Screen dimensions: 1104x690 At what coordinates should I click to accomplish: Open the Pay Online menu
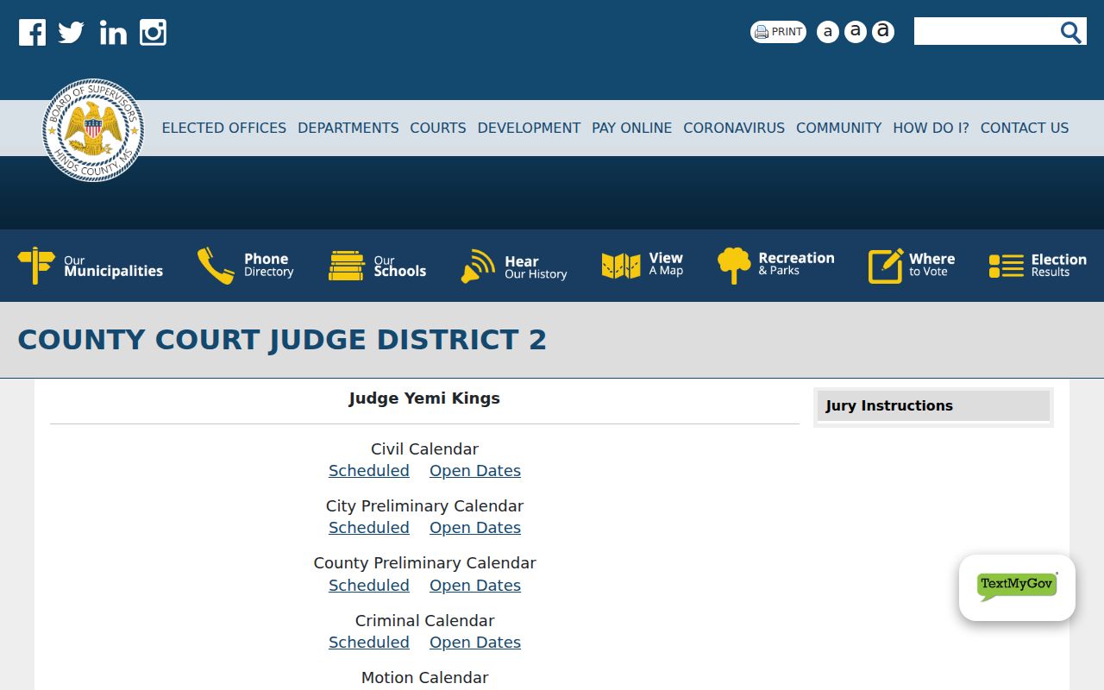pos(632,128)
